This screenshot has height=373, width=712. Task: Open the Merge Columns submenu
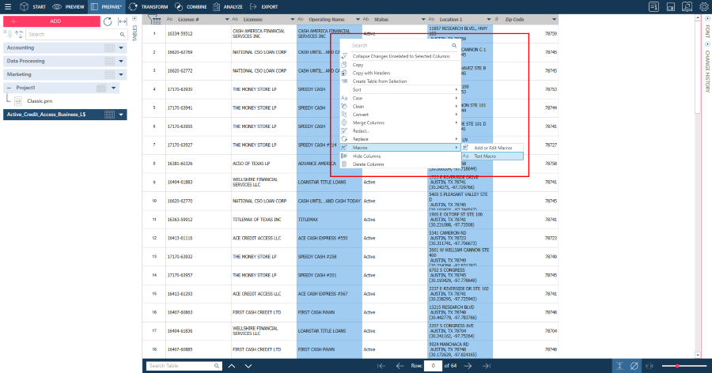(400, 122)
